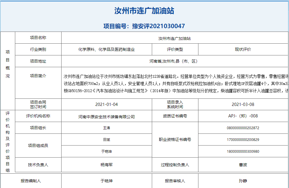Click the 技术负责人 label cell

tap(38, 165)
